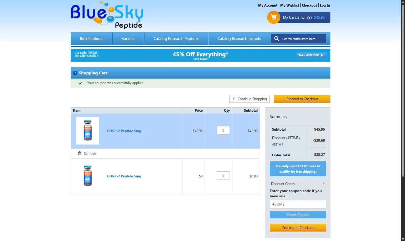Image resolution: width=405 pixels, height=241 pixels.
Task: Click the Blue Sky Peptide logo
Action: coord(107,15)
